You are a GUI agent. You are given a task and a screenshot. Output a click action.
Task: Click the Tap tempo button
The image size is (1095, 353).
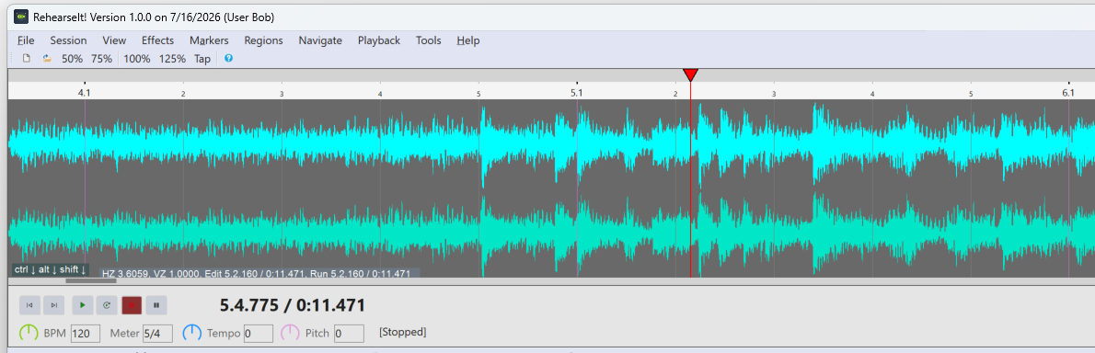[x=202, y=59]
